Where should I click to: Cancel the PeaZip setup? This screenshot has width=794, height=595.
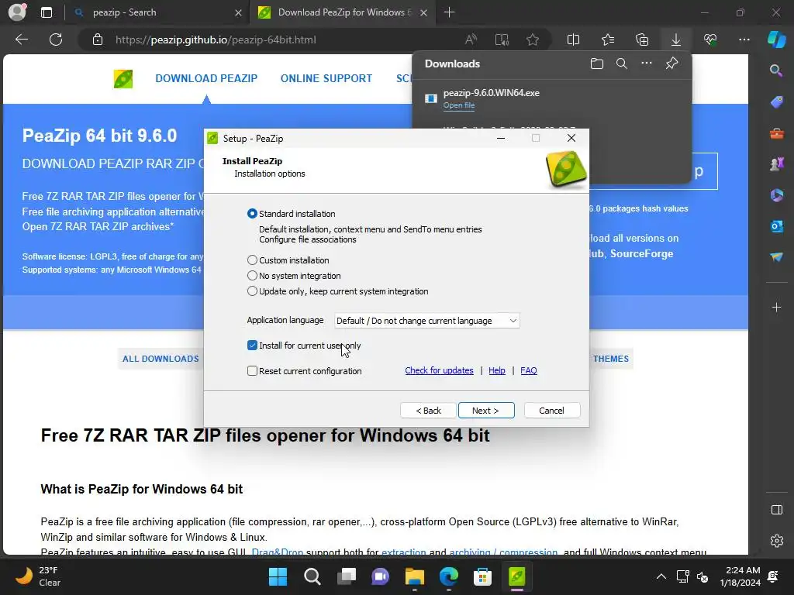coord(552,411)
